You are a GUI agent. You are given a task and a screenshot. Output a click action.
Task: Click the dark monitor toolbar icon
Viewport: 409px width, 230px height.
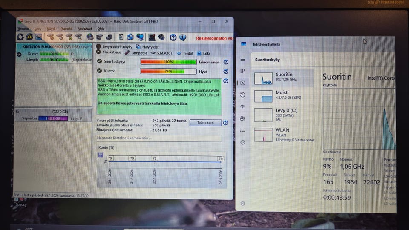point(152,37)
